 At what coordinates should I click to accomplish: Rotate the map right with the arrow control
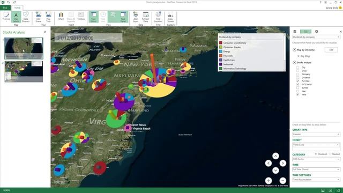point(282,163)
